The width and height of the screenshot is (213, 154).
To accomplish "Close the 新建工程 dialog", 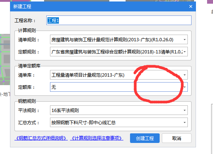I will click(x=191, y=6).
